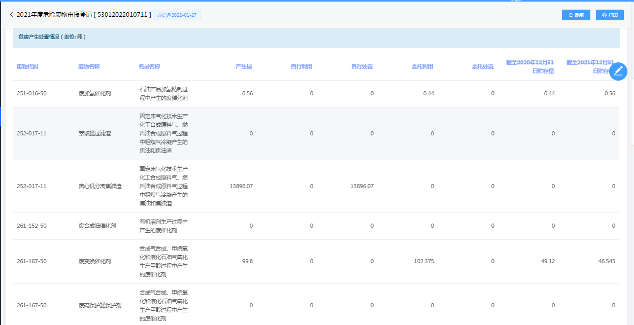
Task: Click the 截至2020年12月31日贮存量 column header
Action: 530,66
